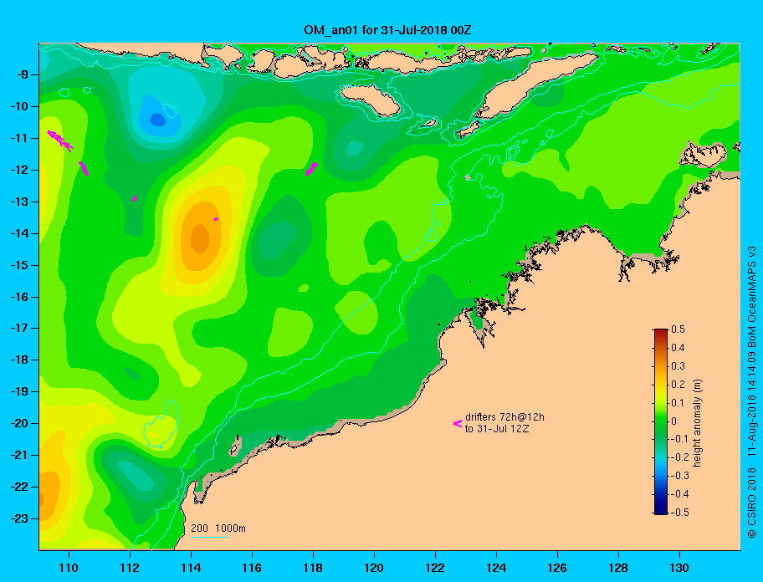Click the dark orange high-anomaly eddy center
The image size is (763, 582).
click(200, 238)
